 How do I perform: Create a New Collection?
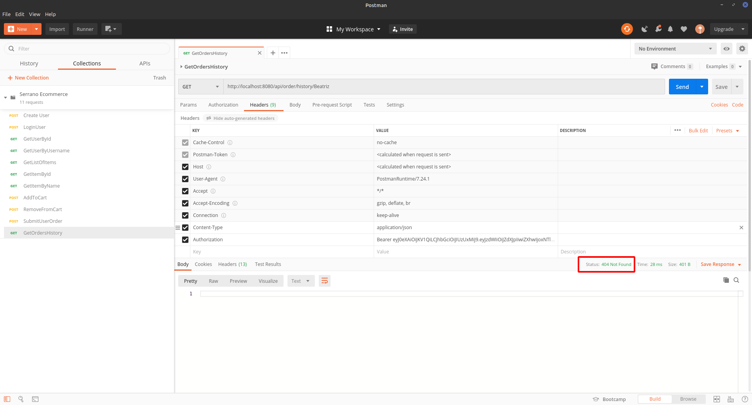[28, 78]
